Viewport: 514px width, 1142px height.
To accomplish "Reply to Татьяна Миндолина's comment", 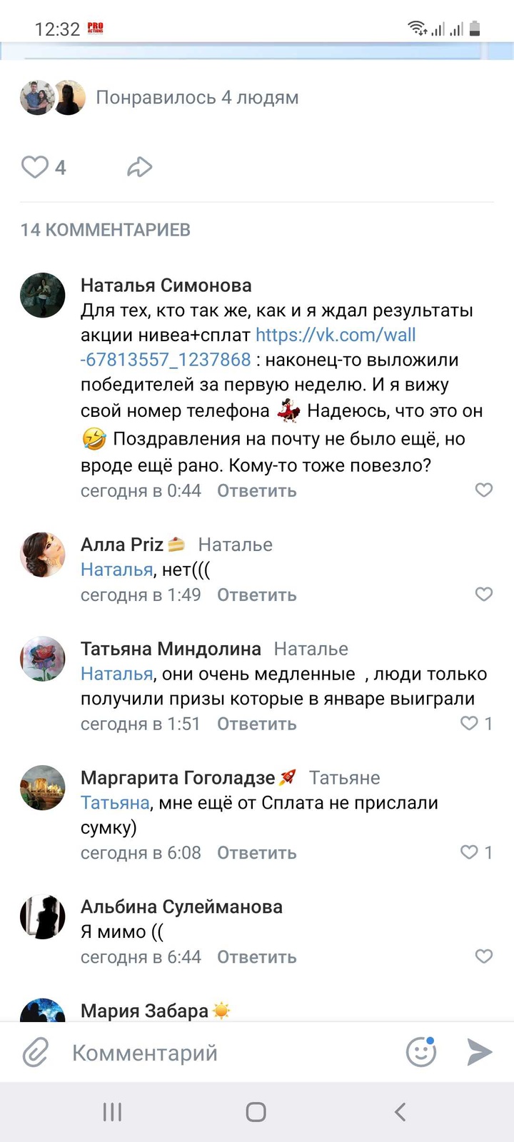I will pyautogui.click(x=256, y=724).
